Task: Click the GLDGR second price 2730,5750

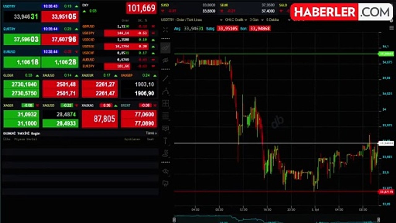Action: [21, 93]
